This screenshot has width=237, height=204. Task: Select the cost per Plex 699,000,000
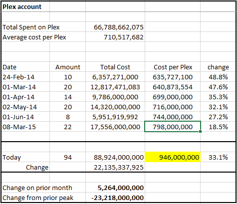(173, 97)
